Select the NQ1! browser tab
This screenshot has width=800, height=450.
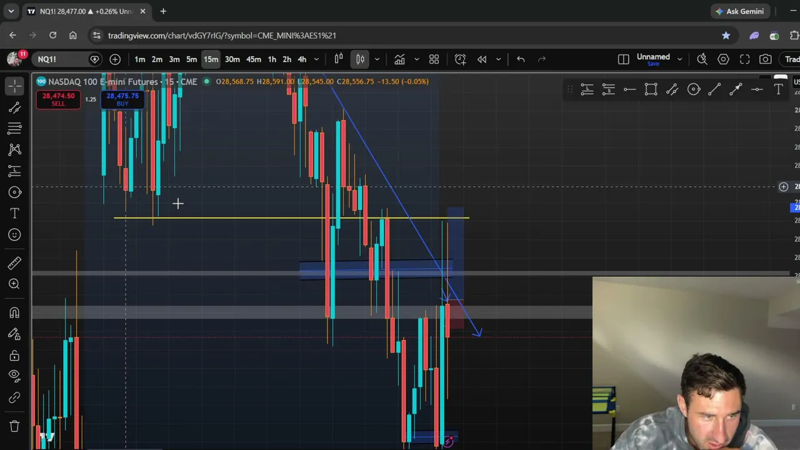(87, 11)
